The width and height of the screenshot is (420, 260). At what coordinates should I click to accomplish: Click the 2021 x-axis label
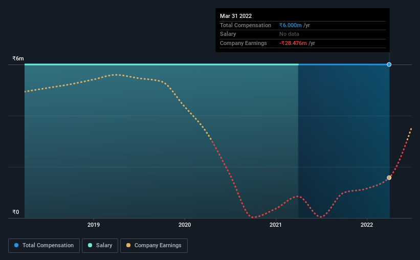[x=276, y=225]
